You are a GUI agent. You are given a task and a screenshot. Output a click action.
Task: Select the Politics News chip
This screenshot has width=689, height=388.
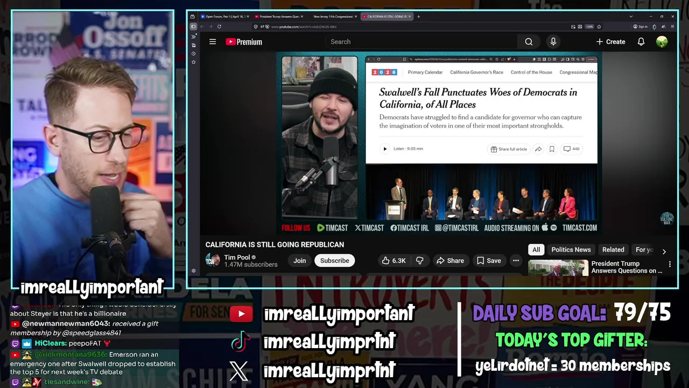[x=571, y=250]
